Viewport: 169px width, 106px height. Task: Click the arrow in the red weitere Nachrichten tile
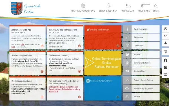tap(118, 46)
